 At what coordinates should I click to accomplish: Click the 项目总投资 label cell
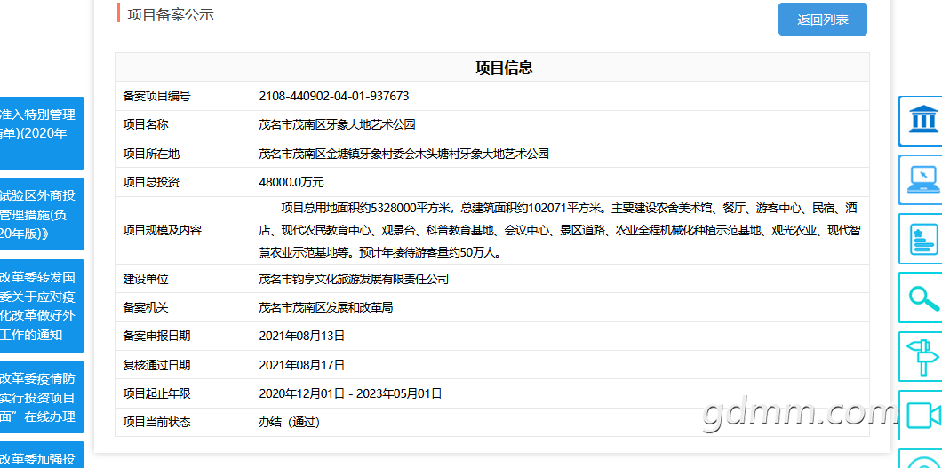(x=183, y=182)
